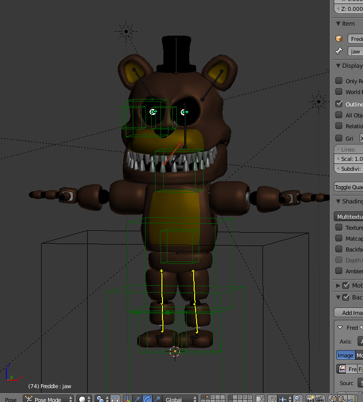The image size is (363, 402).
Task: Open Multitexture material mode dropdown
Action: [349, 217]
